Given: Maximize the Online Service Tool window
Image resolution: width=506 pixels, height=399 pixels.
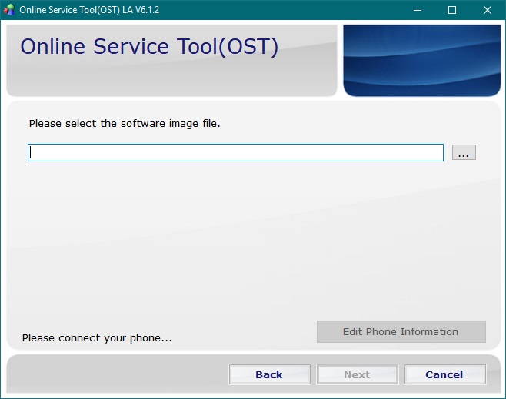Looking at the screenshot, I should pos(452,10).
